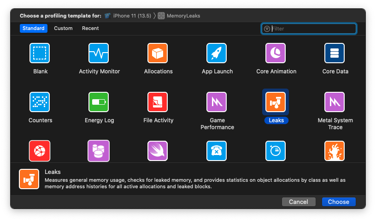Click the Leaks title in description pane
The height and width of the screenshot is (221, 376).
click(53, 172)
